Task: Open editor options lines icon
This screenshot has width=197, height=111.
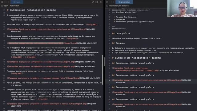Action: point(97,2)
